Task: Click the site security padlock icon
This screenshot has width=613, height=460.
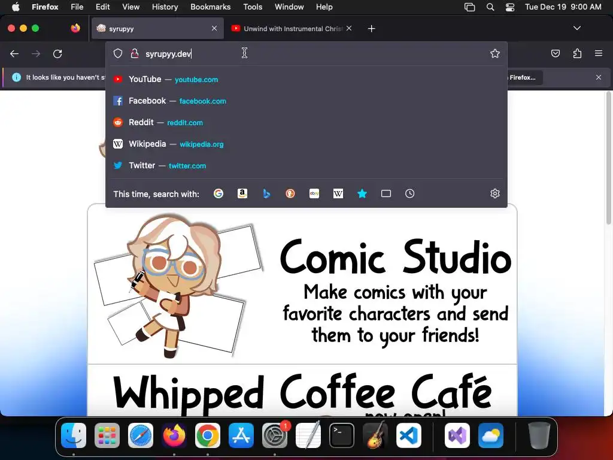Action: [135, 53]
